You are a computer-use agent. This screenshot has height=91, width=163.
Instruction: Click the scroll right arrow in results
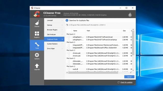[131, 73]
